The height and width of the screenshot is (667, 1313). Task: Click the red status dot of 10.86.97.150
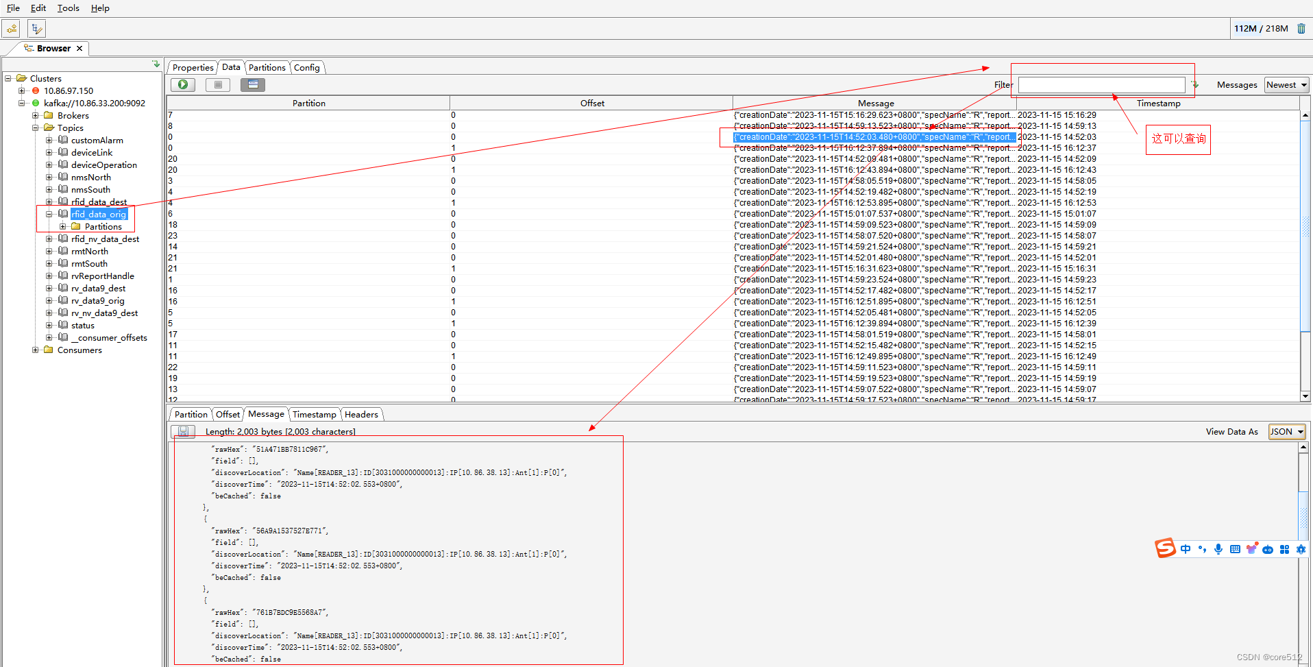click(36, 90)
